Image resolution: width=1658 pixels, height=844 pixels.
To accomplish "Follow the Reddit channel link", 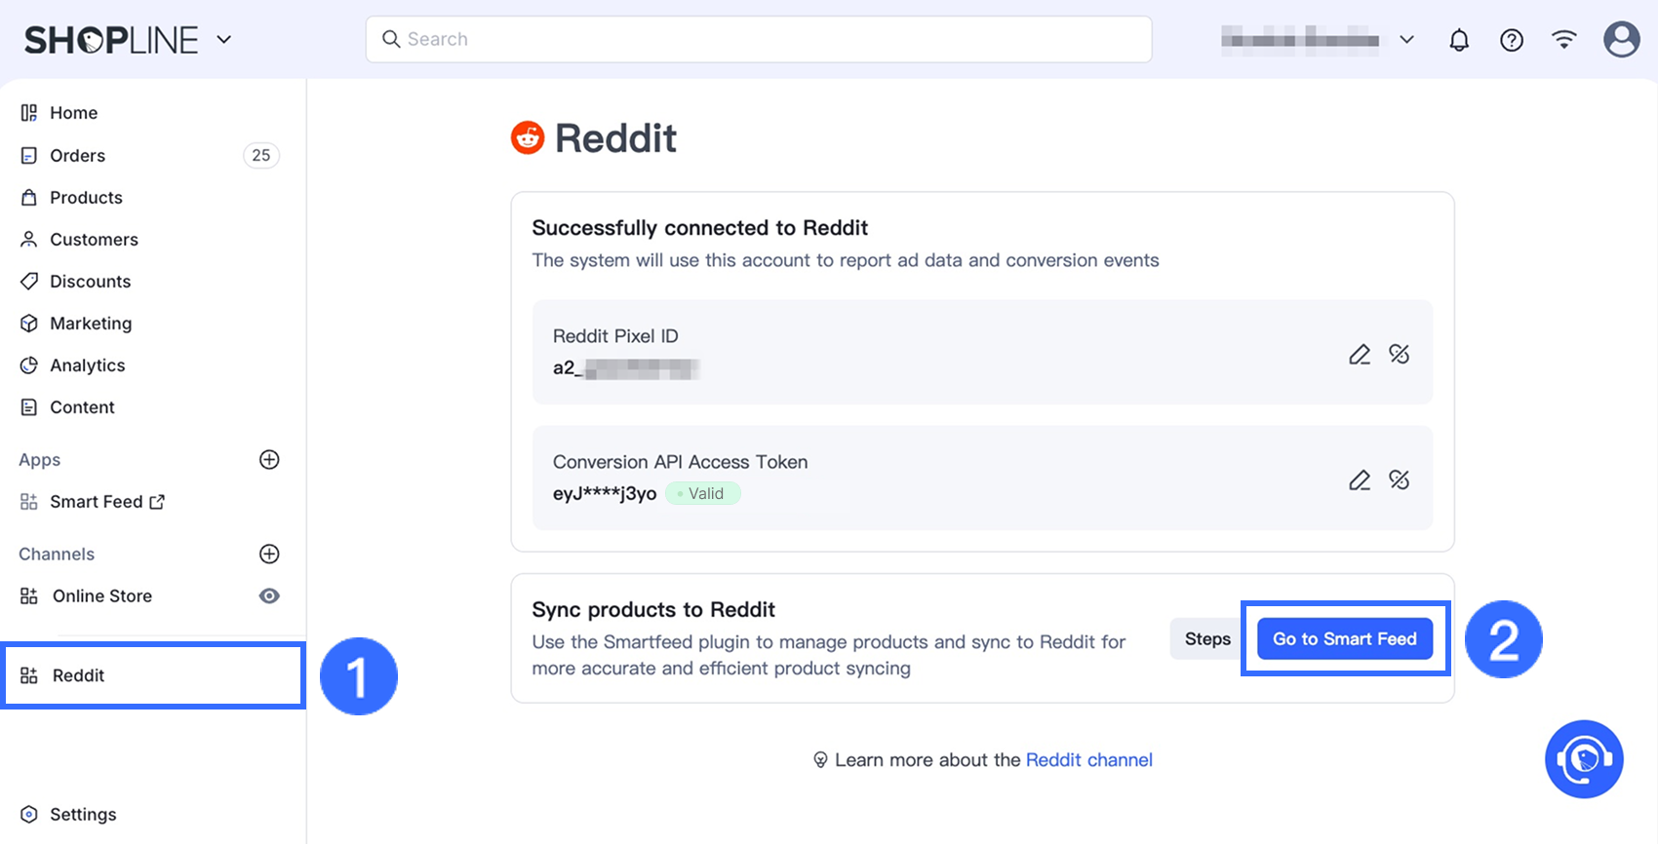I will click(1088, 760).
